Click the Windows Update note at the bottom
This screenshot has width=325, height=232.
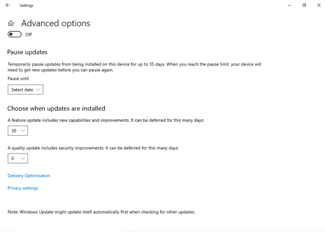coord(101,212)
